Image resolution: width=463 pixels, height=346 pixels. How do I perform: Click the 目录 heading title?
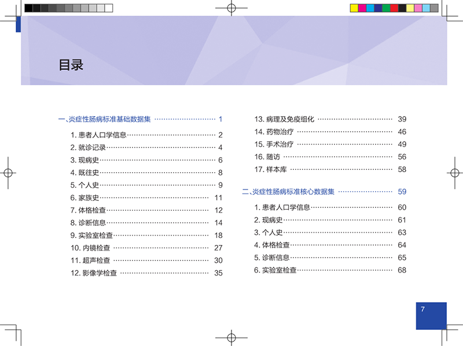click(x=71, y=65)
